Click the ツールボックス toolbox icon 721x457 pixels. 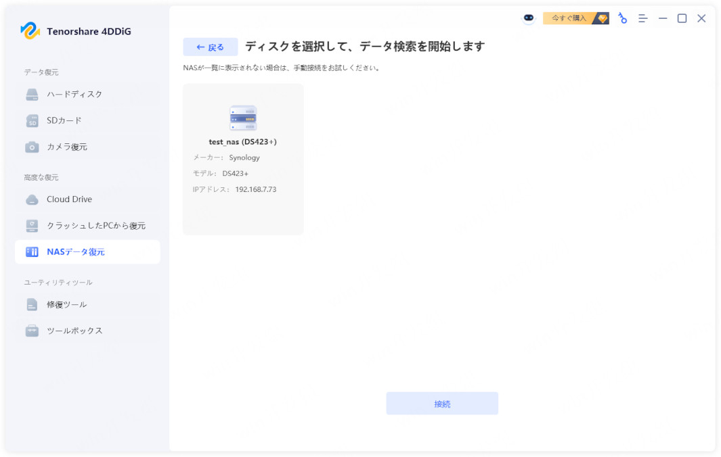tap(32, 331)
